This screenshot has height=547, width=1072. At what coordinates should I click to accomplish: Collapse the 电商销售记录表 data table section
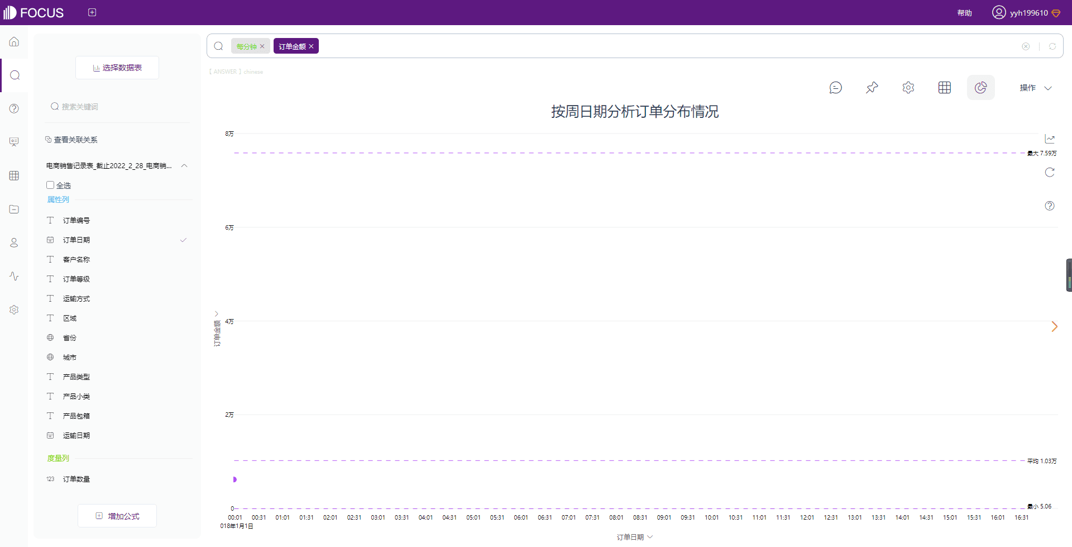tap(184, 165)
